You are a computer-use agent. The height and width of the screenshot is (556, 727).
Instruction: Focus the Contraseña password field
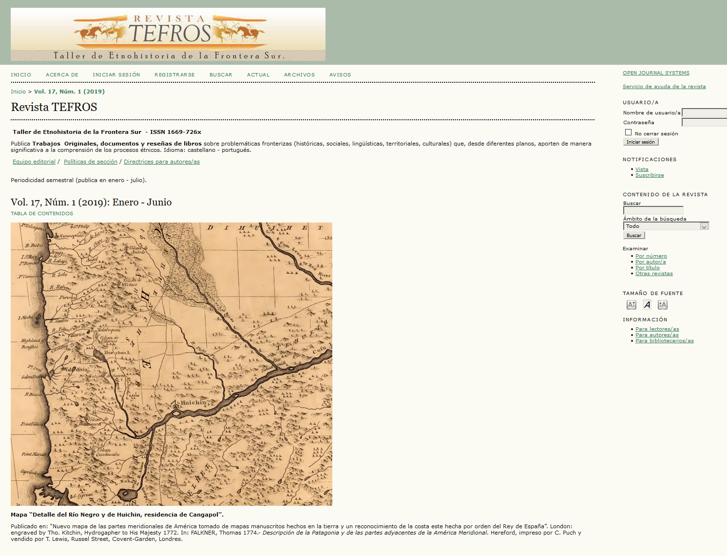pyautogui.click(x=705, y=122)
